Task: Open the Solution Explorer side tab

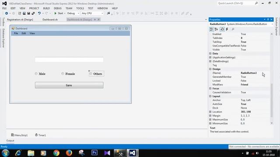Action: point(276,27)
